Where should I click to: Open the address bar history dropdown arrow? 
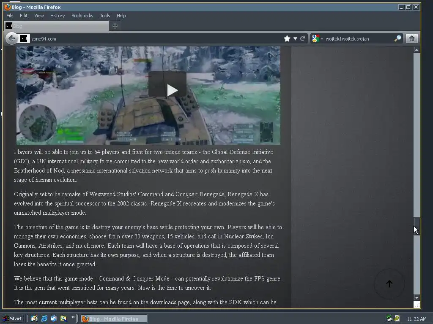pyautogui.click(x=295, y=38)
